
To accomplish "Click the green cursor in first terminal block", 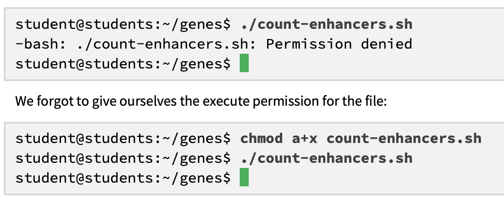I will click(244, 63).
